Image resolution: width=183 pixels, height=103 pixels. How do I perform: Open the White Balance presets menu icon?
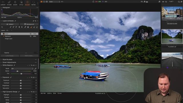[34, 65]
